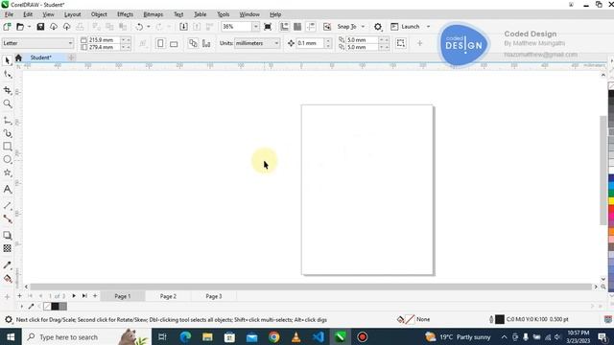Toggle All pages layout button

[x=193, y=43]
